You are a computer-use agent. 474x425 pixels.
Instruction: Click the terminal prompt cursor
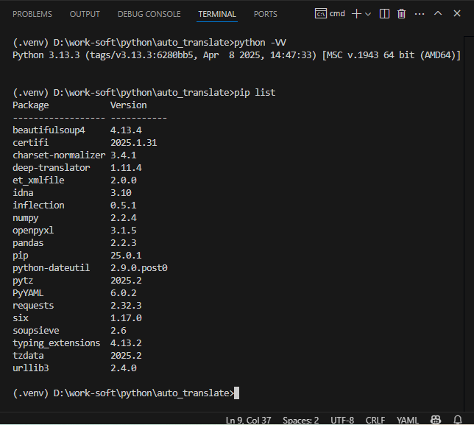(237, 393)
